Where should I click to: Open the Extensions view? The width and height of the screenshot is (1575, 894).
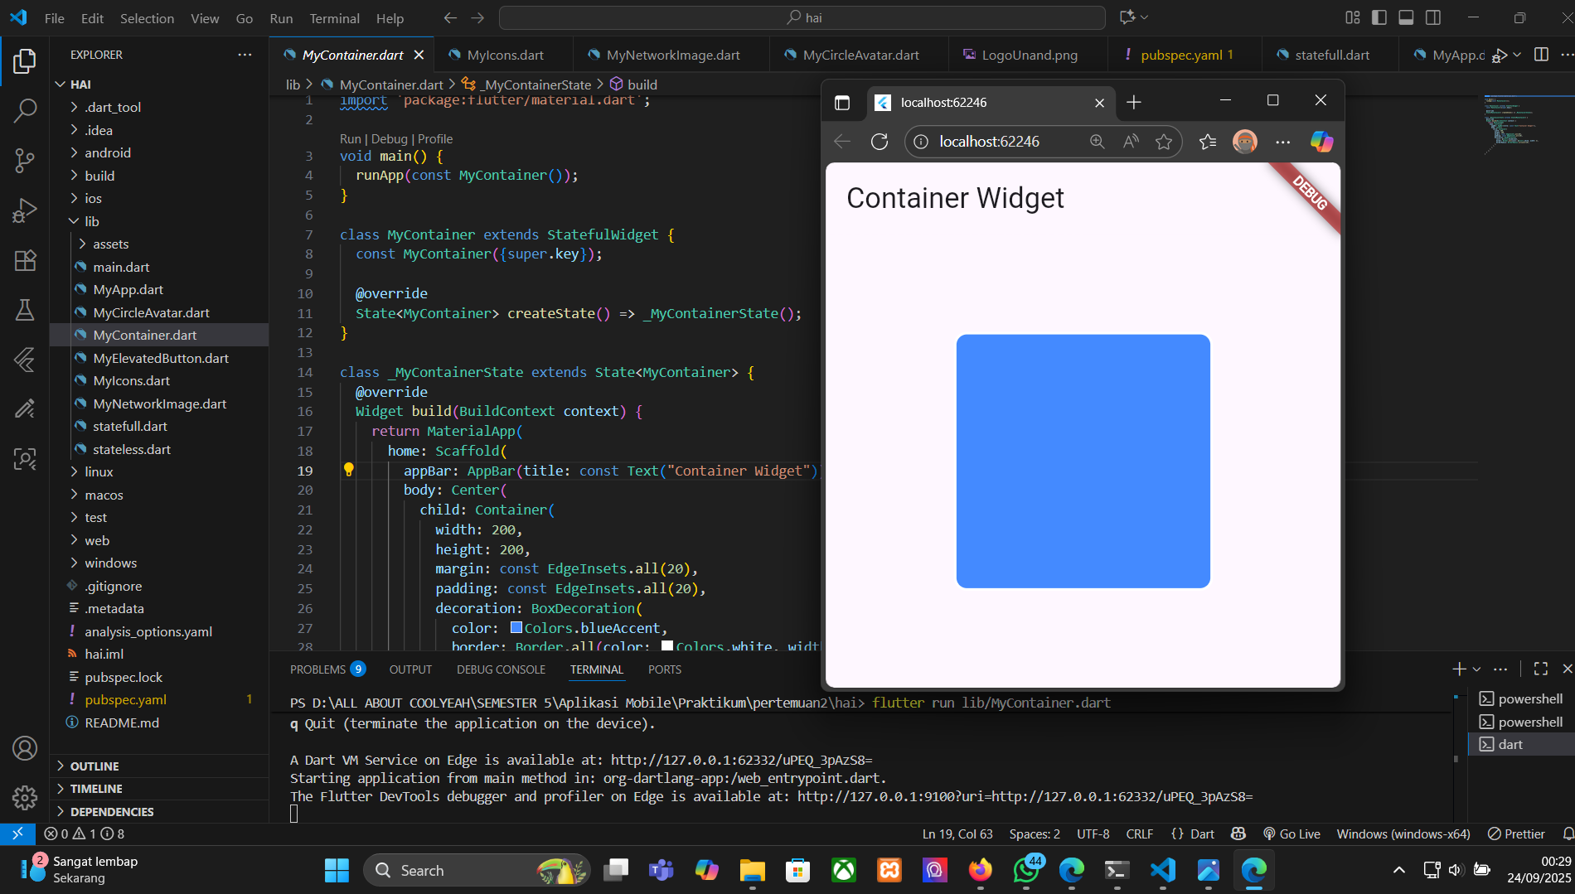click(x=25, y=260)
